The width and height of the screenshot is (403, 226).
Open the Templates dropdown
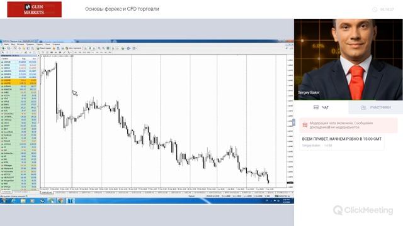point(134,48)
